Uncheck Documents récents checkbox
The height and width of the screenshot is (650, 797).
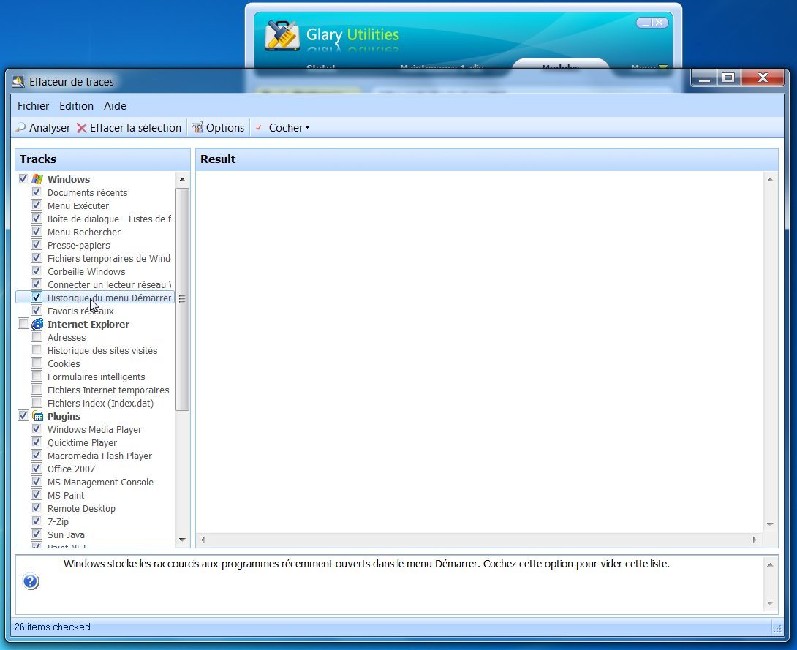coord(36,192)
